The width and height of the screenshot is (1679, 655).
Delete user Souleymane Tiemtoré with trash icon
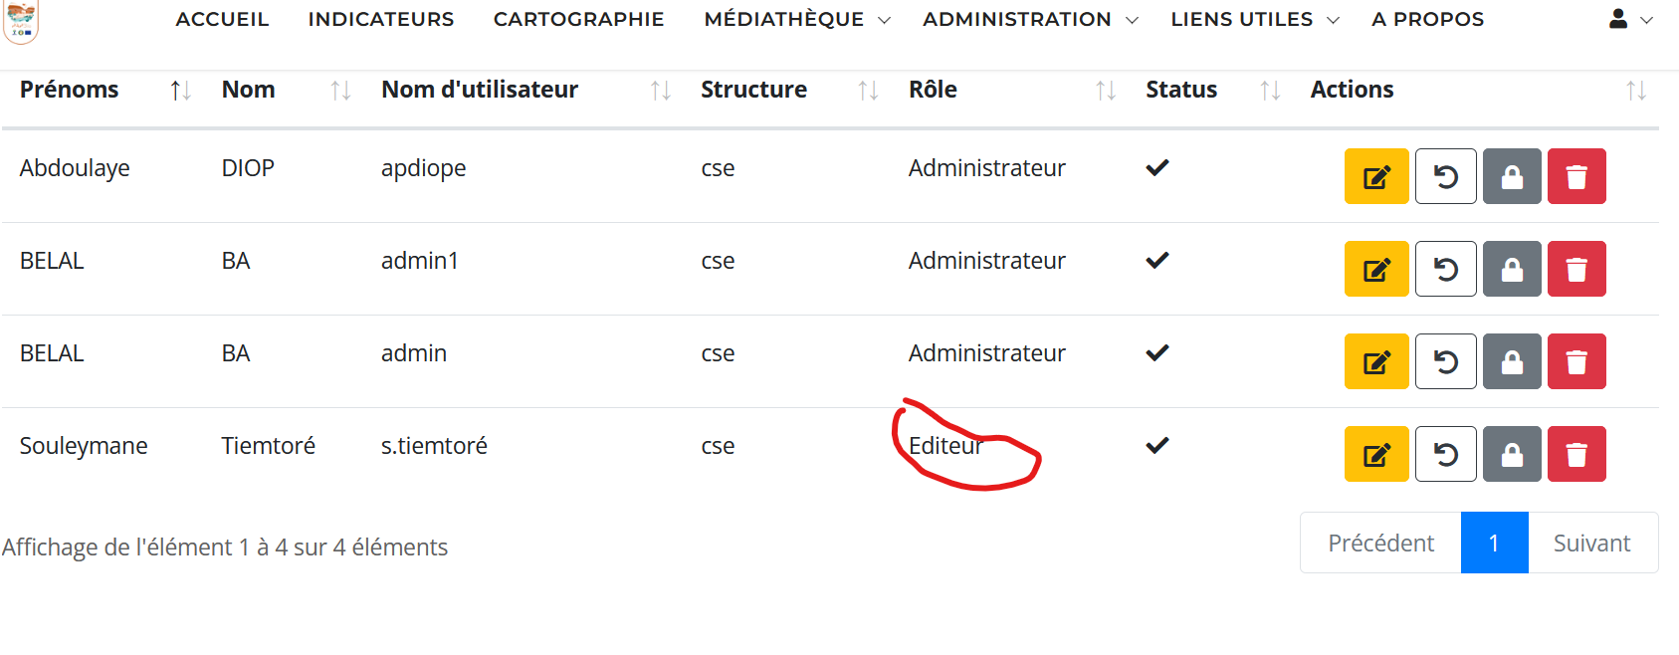click(x=1576, y=454)
